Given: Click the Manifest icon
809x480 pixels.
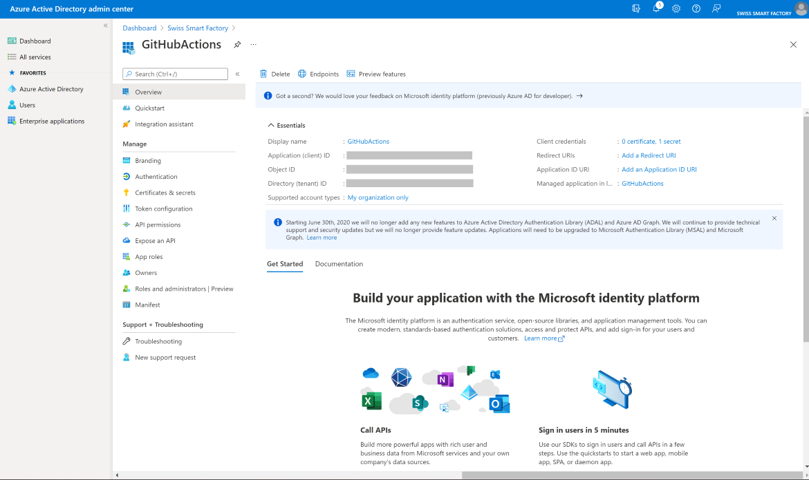Looking at the screenshot, I should [127, 305].
